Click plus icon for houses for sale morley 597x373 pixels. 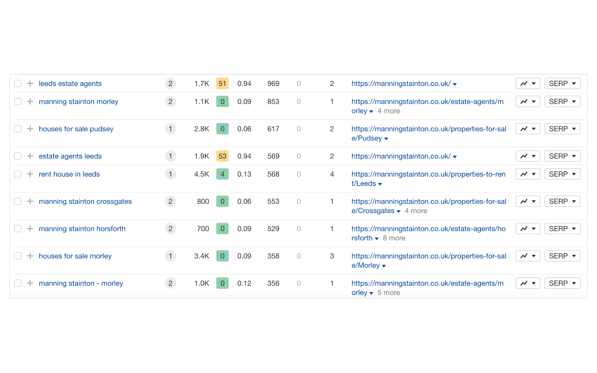click(x=30, y=256)
